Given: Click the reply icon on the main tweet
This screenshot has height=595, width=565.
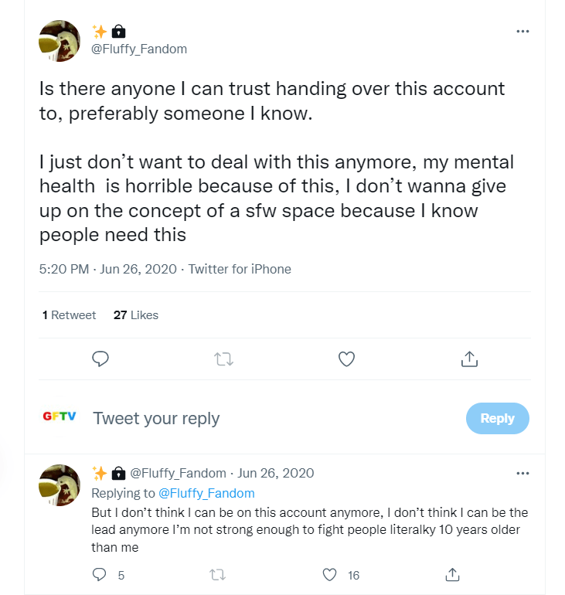Looking at the screenshot, I should [100, 359].
